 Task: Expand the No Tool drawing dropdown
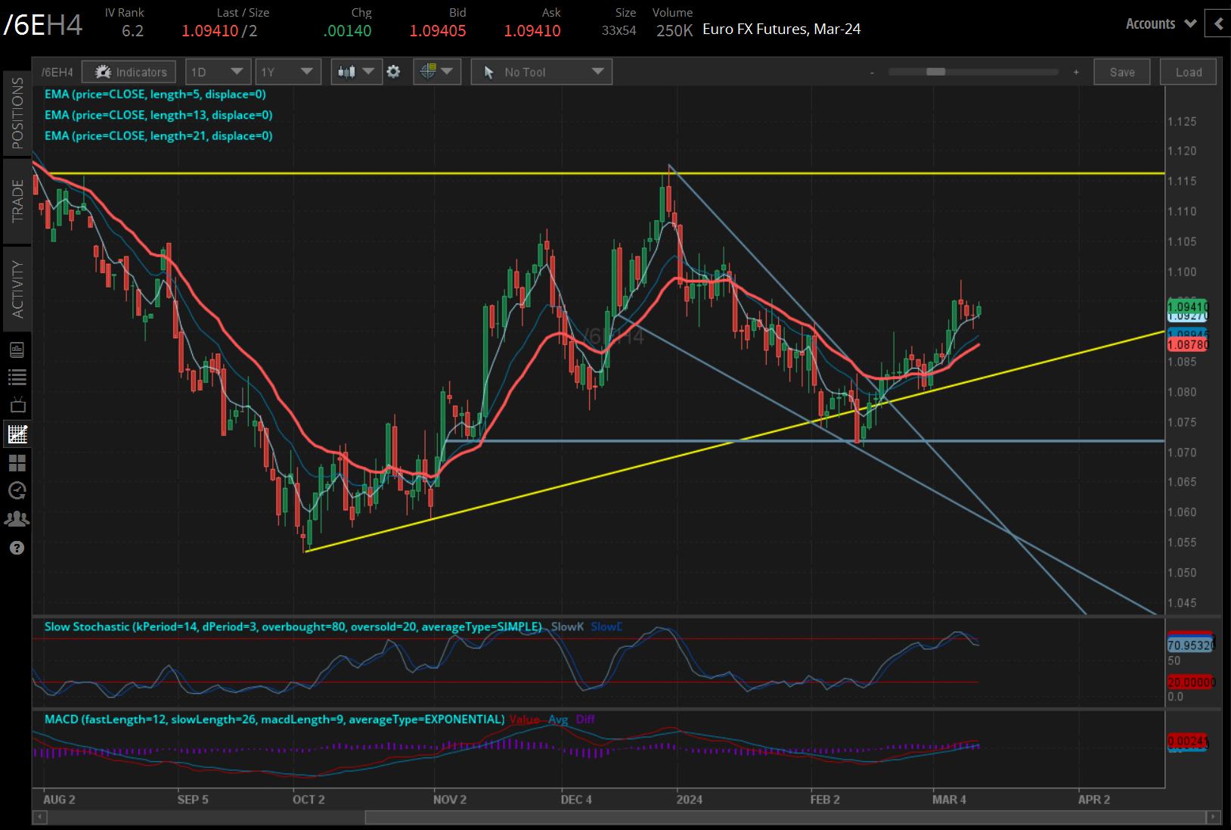541,72
